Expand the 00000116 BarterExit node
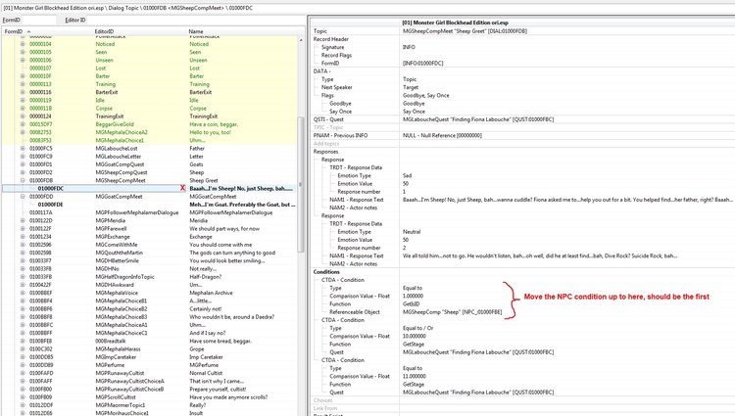The height and width of the screenshot is (416, 735). tap(23, 92)
